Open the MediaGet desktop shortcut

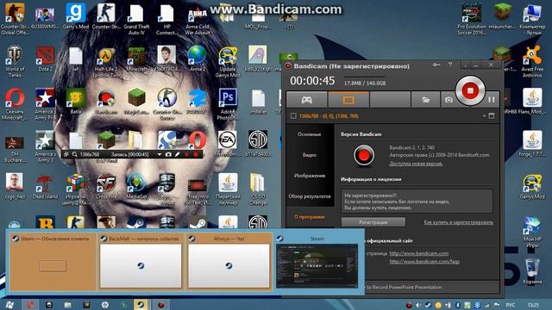pyautogui.click(x=136, y=186)
